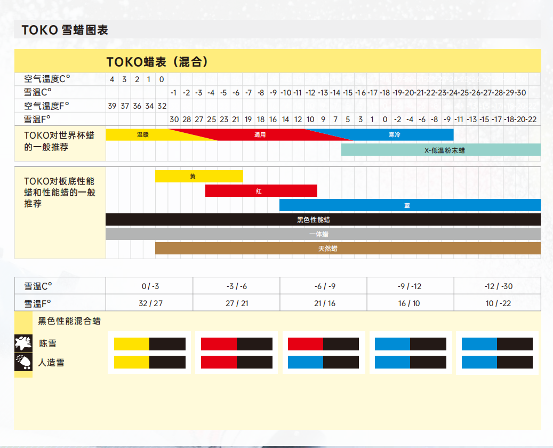The width and height of the screenshot is (553, 448).
Task: Click the 21 / 16 Fahrenheit cell
Action: [x=323, y=303]
